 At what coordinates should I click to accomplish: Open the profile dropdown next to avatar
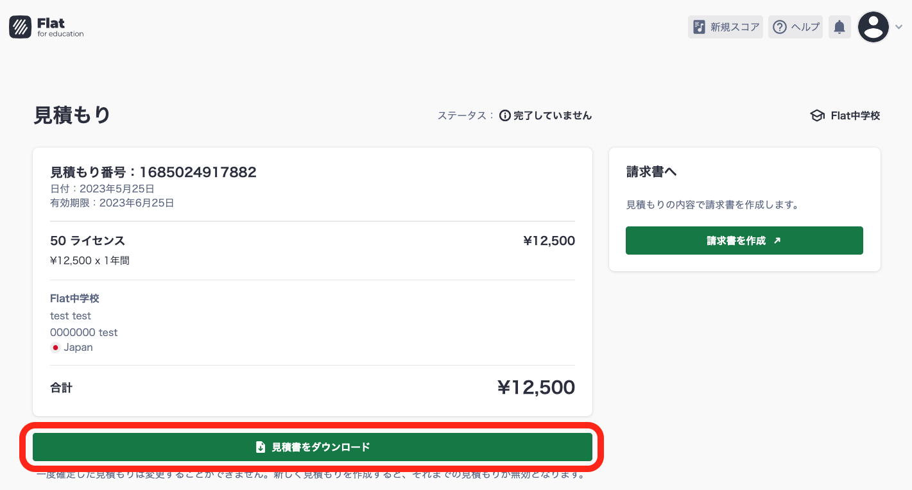[898, 27]
